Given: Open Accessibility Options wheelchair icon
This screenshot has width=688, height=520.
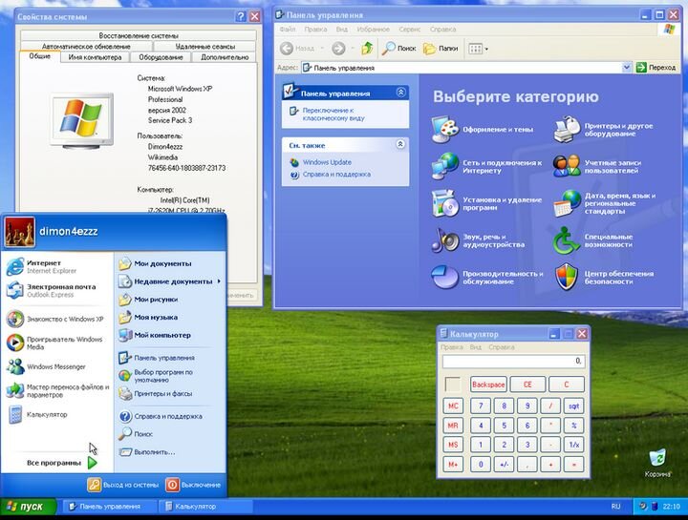Looking at the screenshot, I should (x=567, y=240).
